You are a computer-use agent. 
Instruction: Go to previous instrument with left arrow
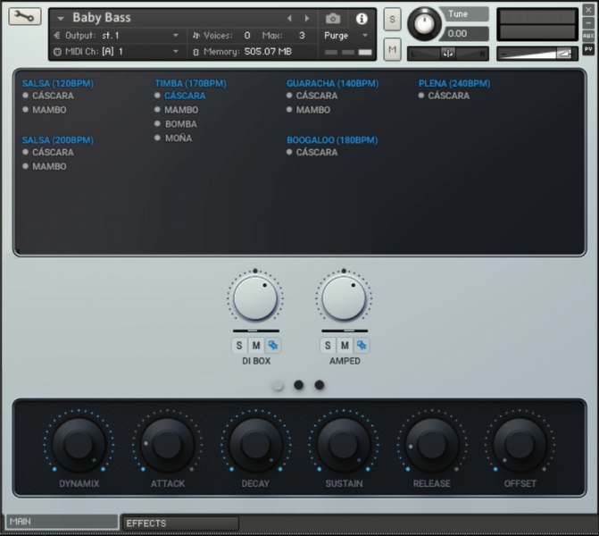pos(289,18)
